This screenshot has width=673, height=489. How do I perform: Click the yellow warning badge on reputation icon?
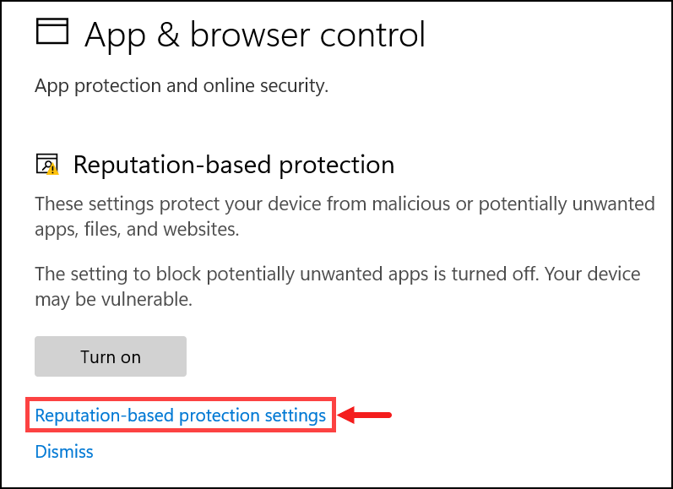coord(53,169)
